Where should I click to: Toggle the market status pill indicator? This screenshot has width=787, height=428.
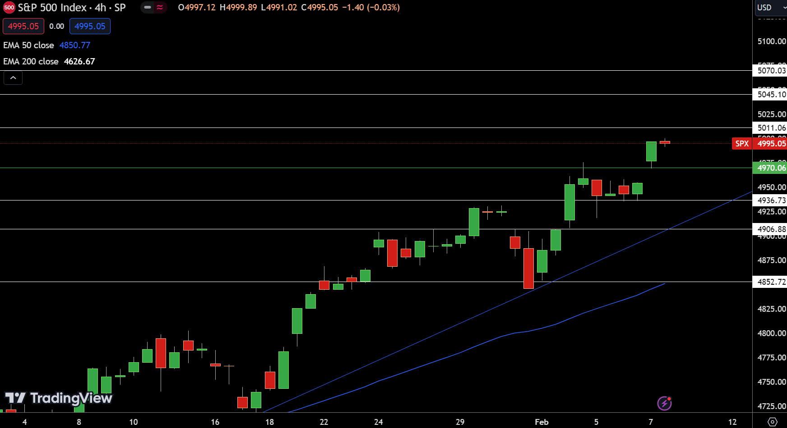coord(148,7)
